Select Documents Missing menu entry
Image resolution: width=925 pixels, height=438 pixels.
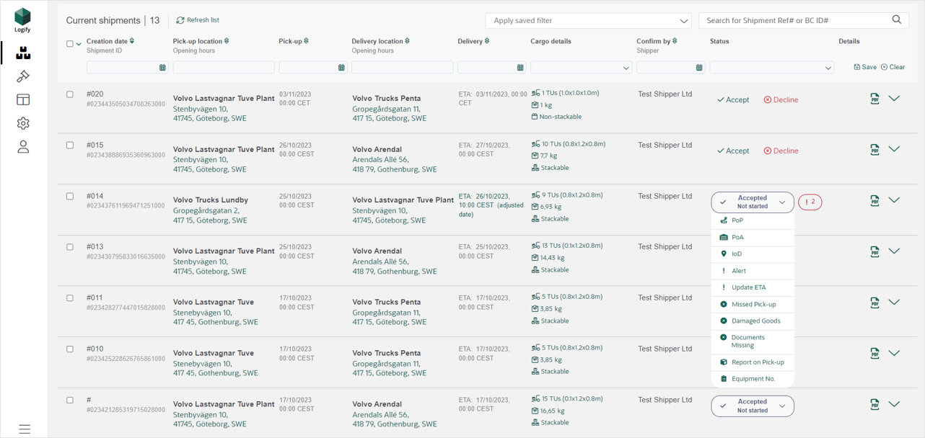point(753,341)
